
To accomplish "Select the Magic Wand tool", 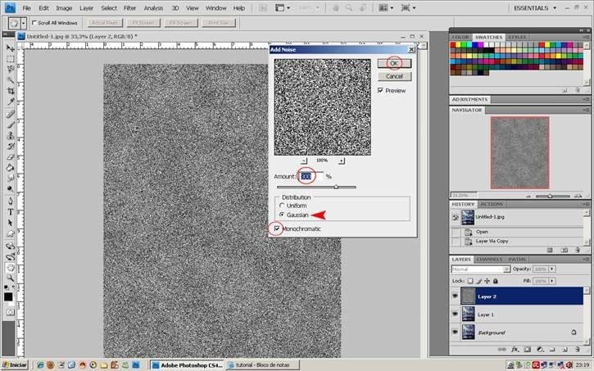I will [10, 80].
